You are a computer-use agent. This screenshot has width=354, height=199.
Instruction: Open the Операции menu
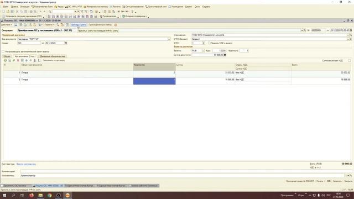[24, 7]
